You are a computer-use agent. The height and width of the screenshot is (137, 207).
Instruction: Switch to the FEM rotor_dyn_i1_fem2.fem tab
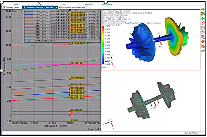pyautogui.click(x=73, y=7)
